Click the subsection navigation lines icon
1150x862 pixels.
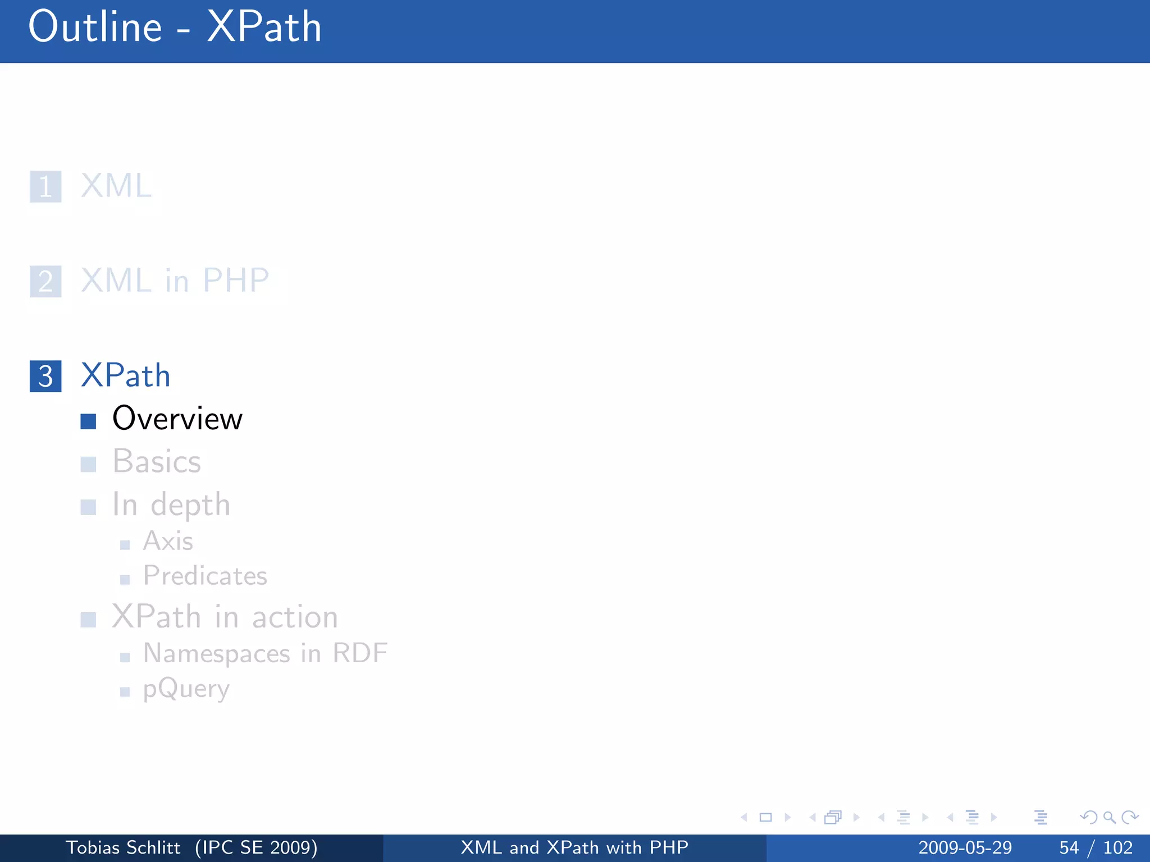click(x=903, y=818)
